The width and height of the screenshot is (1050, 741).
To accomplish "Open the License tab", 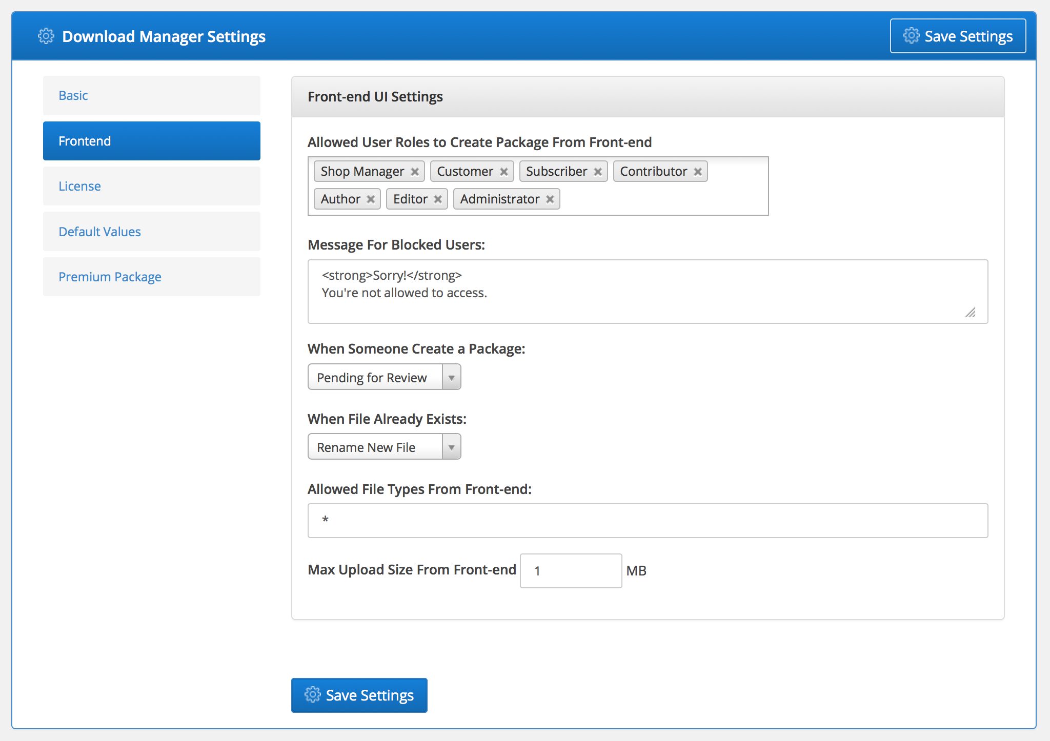I will [79, 186].
